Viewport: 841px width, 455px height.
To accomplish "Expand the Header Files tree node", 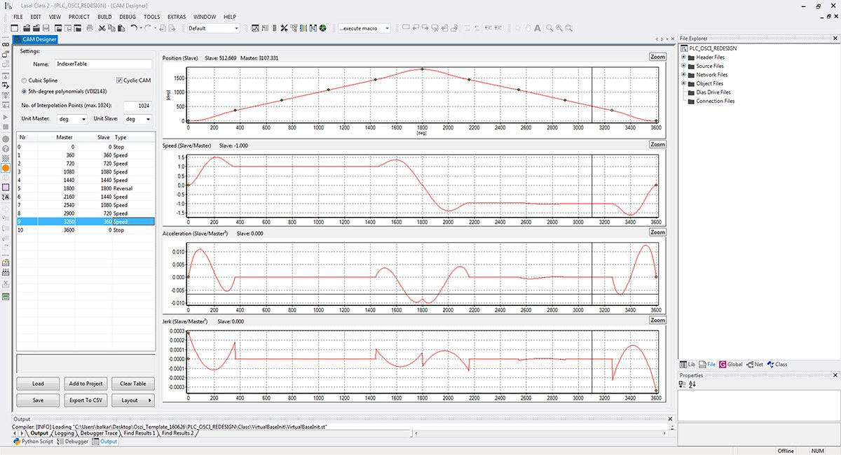I will tap(683, 57).
